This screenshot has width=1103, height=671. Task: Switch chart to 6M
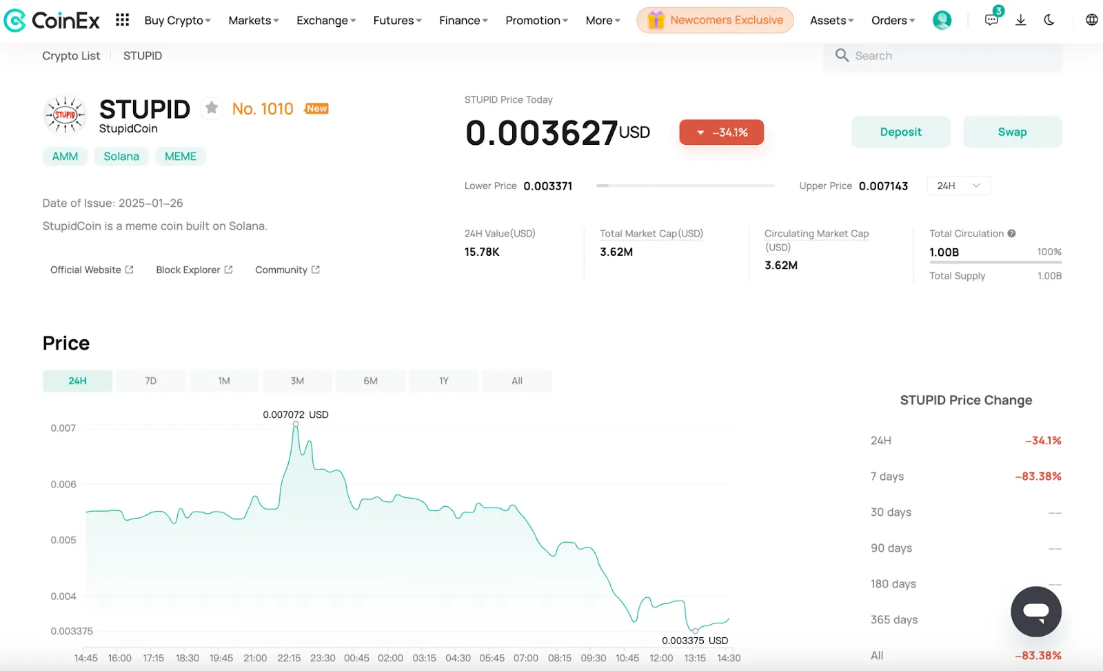coord(371,381)
